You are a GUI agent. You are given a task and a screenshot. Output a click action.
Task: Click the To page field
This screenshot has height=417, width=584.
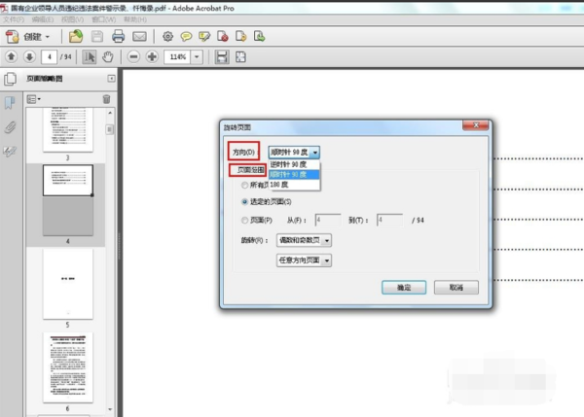coord(389,221)
